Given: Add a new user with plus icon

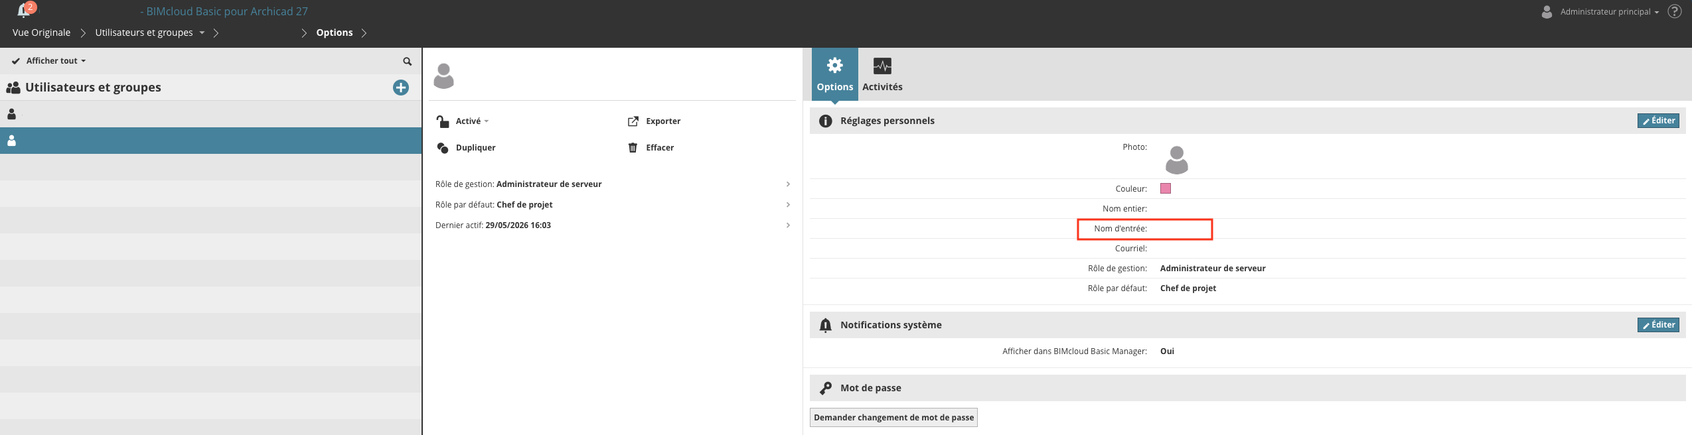Looking at the screenshot, I should pyautogui.click(x=401, y=88).
